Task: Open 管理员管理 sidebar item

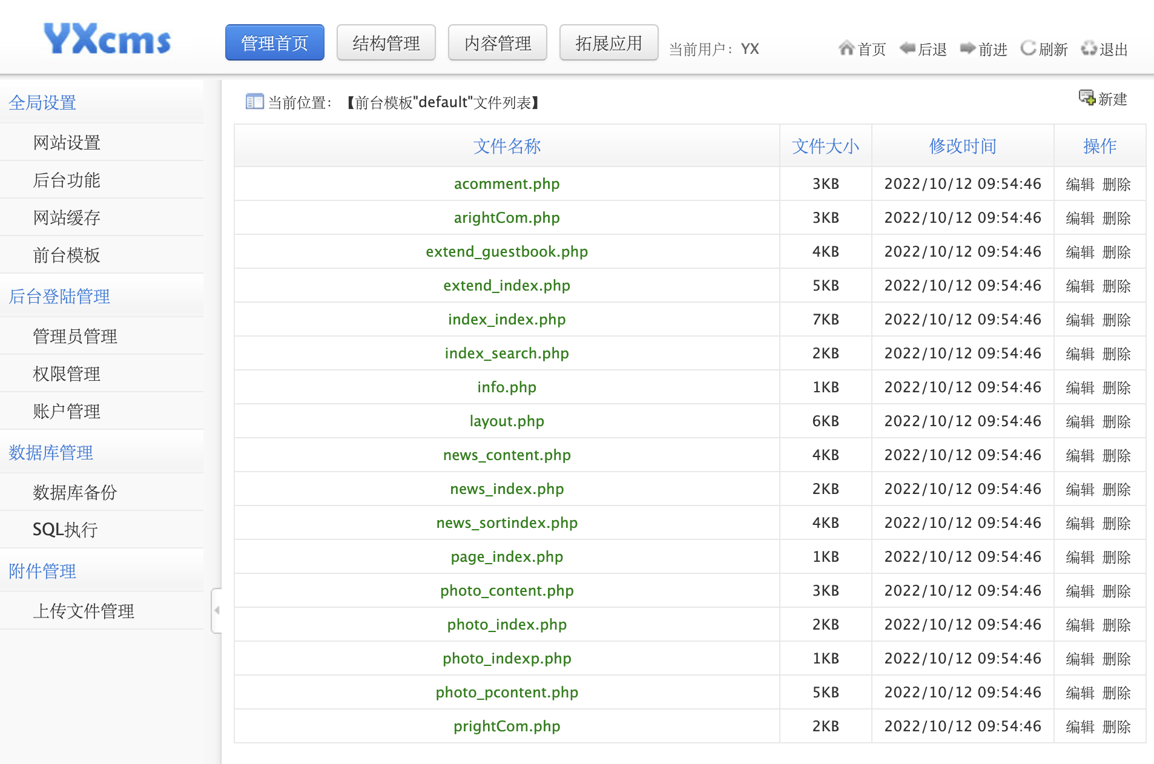Action: point(75,337)
